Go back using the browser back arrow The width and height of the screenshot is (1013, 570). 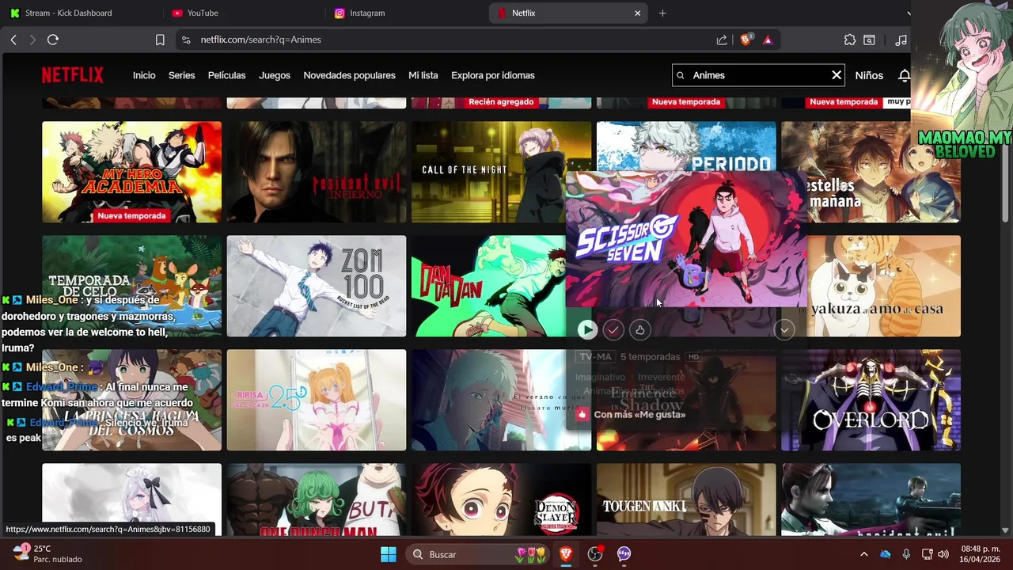tap(13, 40)
